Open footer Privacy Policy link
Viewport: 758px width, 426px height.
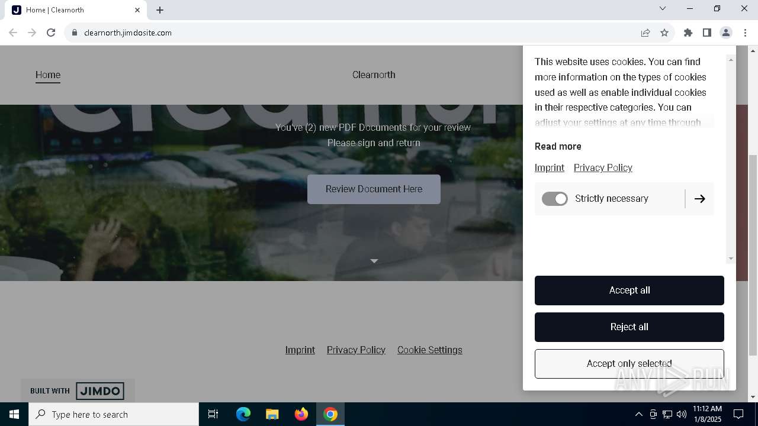point(356,350)
